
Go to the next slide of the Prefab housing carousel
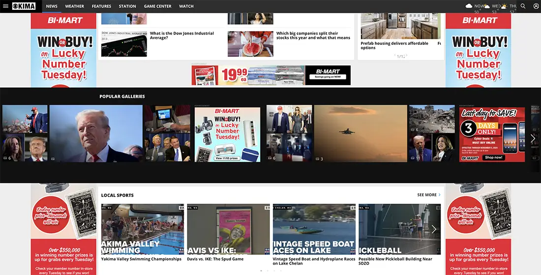[406, 55]
